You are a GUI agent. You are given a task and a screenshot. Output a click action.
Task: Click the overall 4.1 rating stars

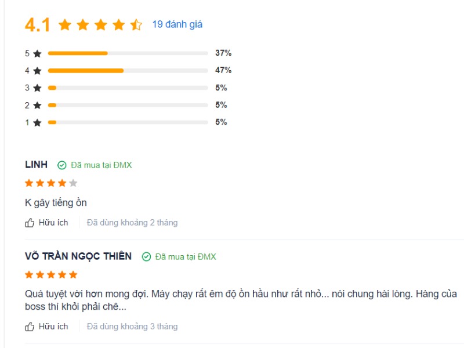(100, 25)
